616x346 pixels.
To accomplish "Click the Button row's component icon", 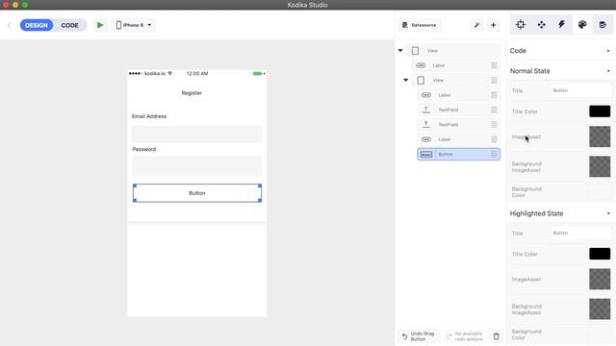I will click(x=426, y=154).
